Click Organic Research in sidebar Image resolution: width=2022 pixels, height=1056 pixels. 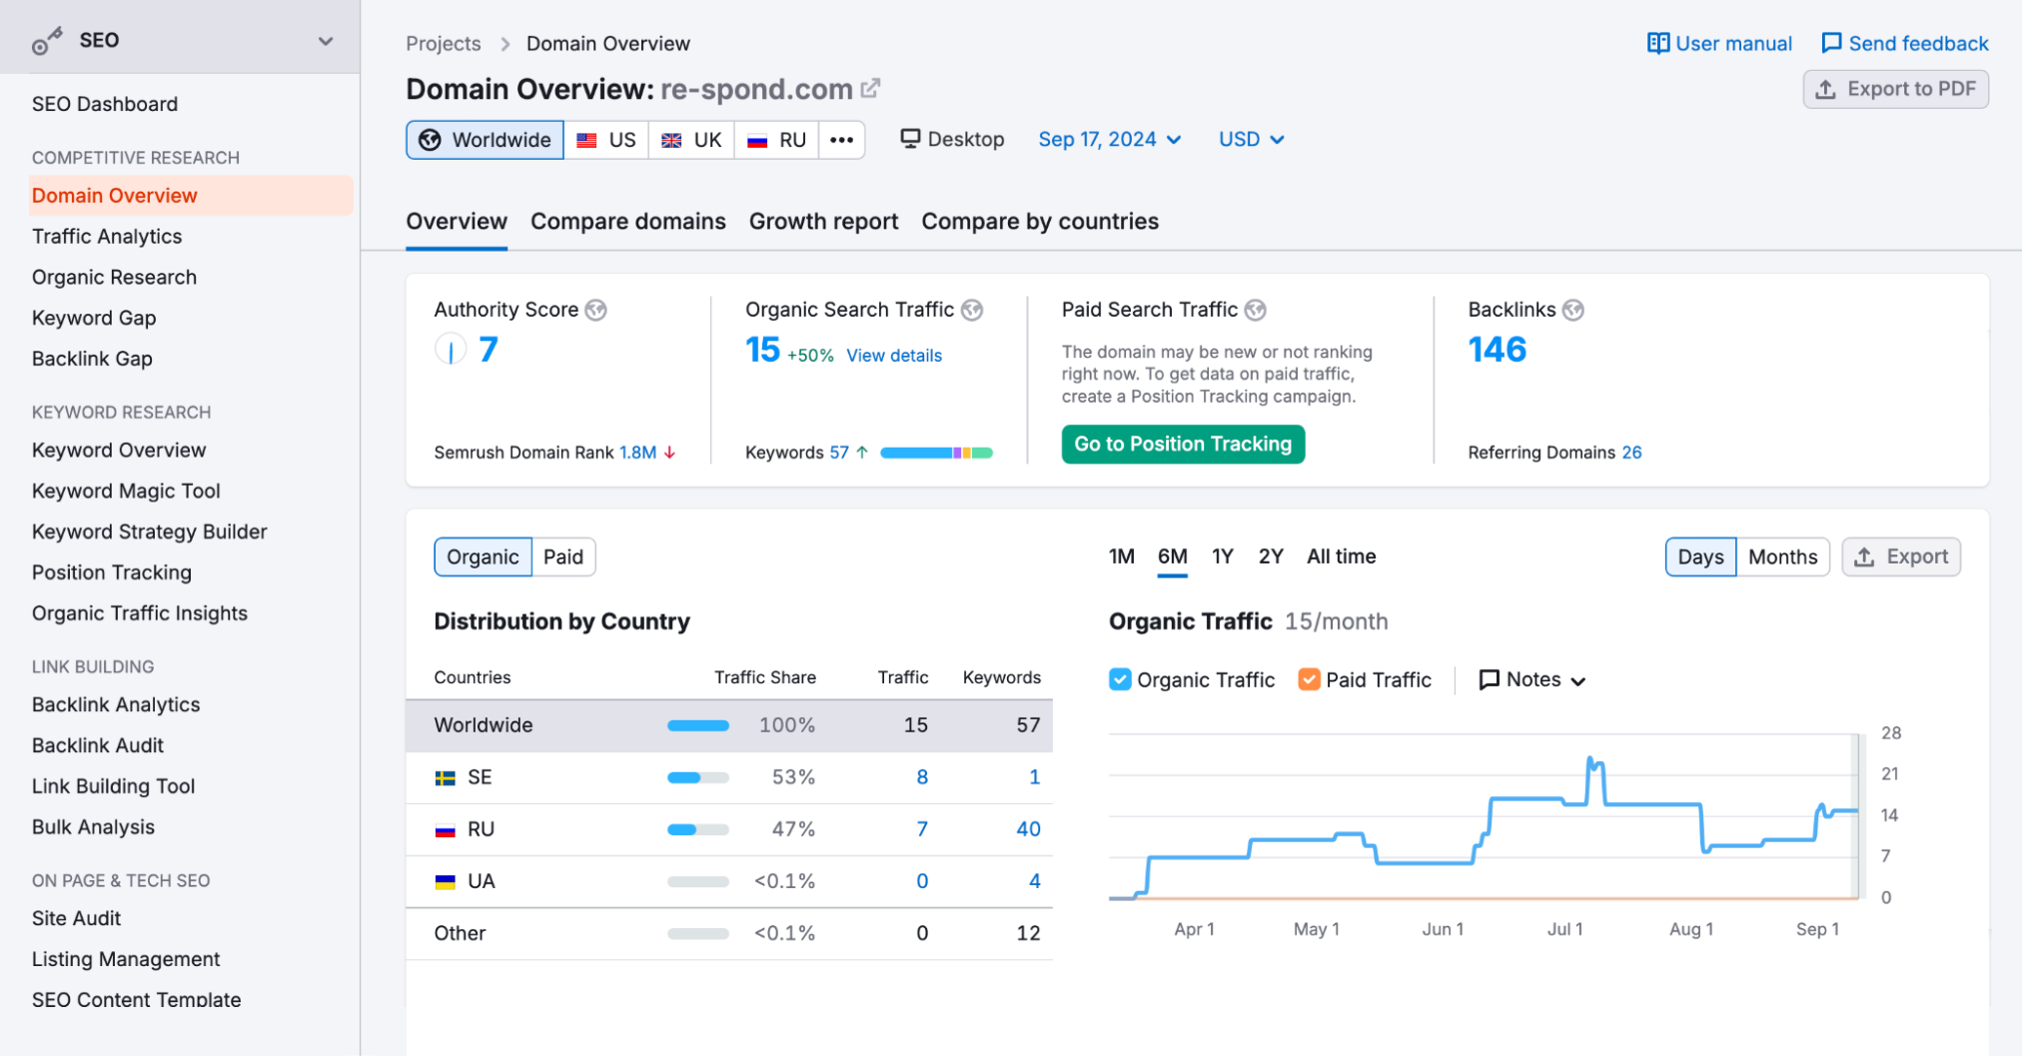pos(114,278)
